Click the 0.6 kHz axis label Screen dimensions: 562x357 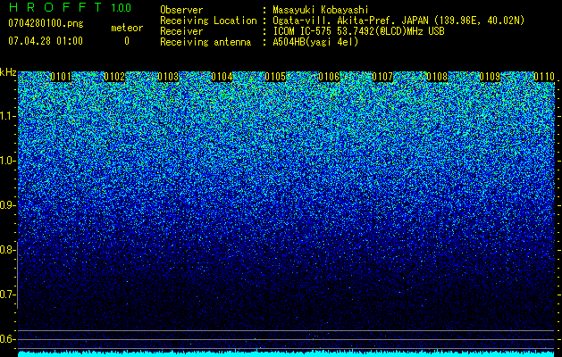pyautogui.click(x=7, y=339)
